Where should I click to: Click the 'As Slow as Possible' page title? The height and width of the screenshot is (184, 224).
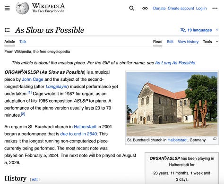[x=50, y=30]
